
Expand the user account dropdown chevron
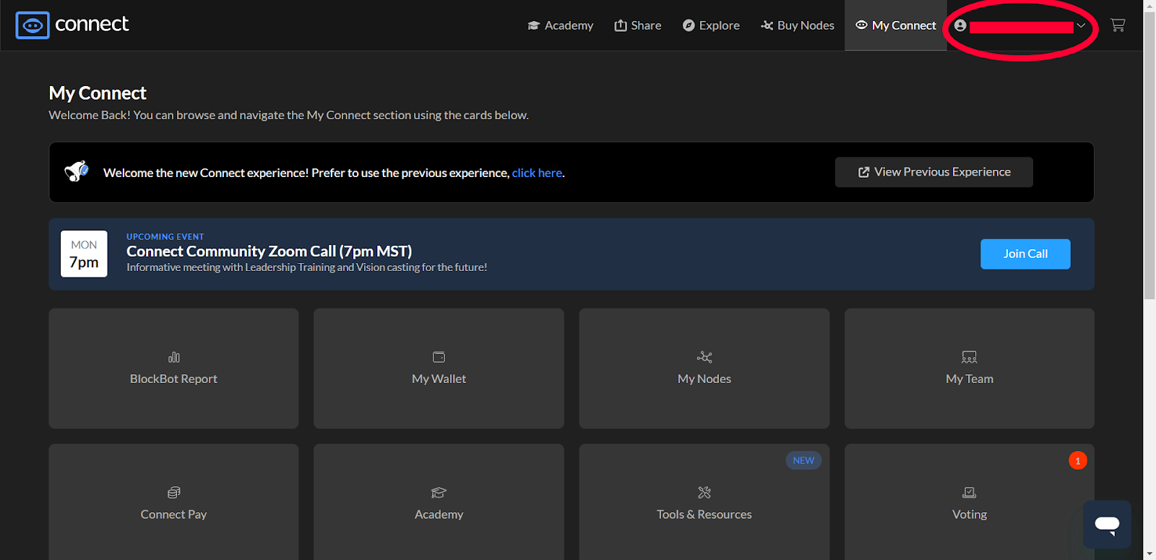click(x=1081, y=25)
